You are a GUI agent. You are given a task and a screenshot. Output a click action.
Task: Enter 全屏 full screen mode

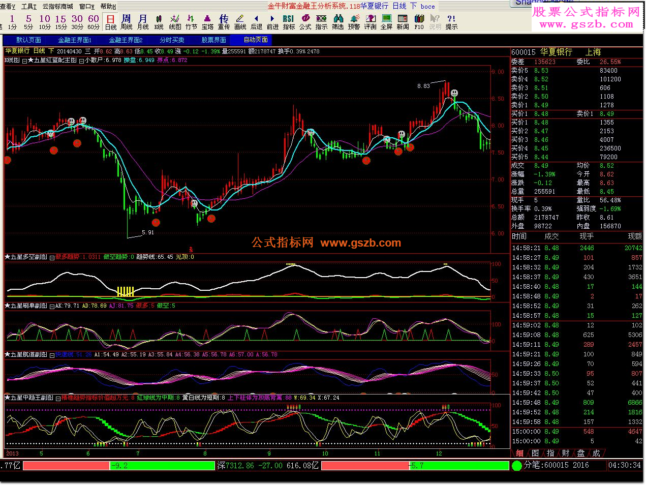tap(386, 22)
